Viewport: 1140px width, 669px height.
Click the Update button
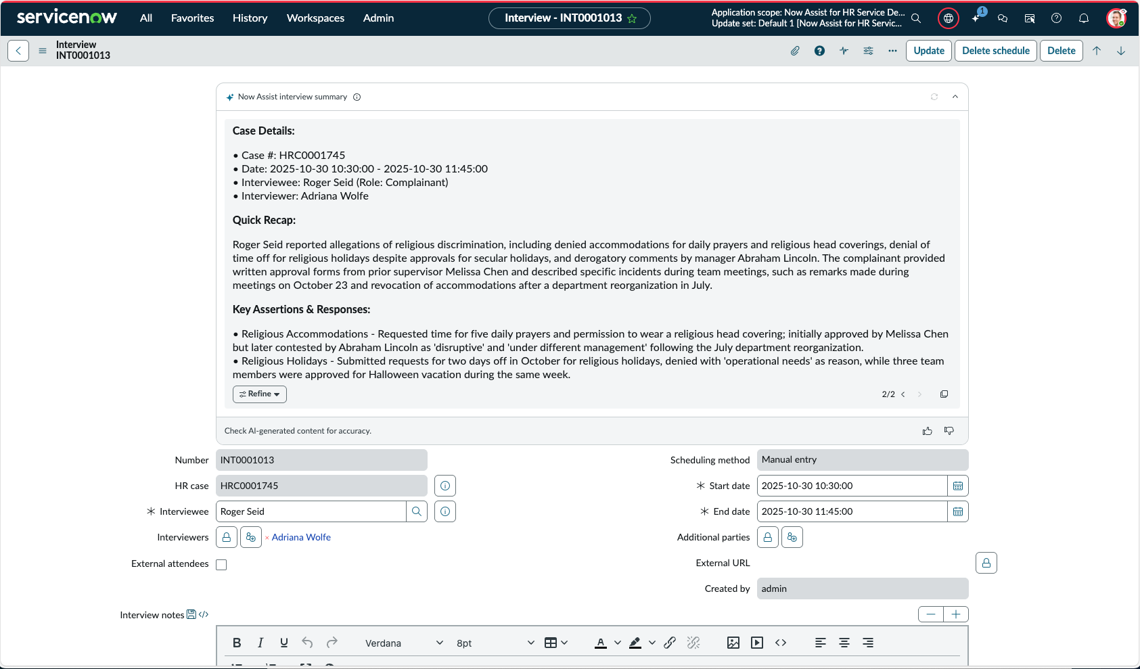pyautogui.click(x=929, y=51)
